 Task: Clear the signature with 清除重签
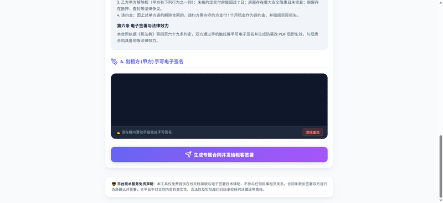(312, 132)
